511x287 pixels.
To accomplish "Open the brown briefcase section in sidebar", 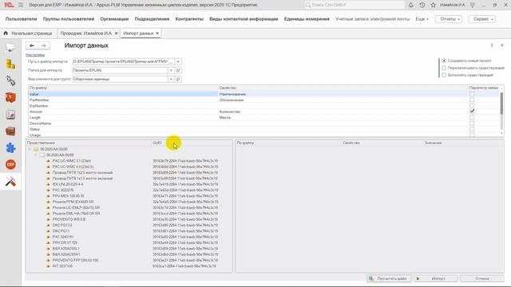I will 10,131.
